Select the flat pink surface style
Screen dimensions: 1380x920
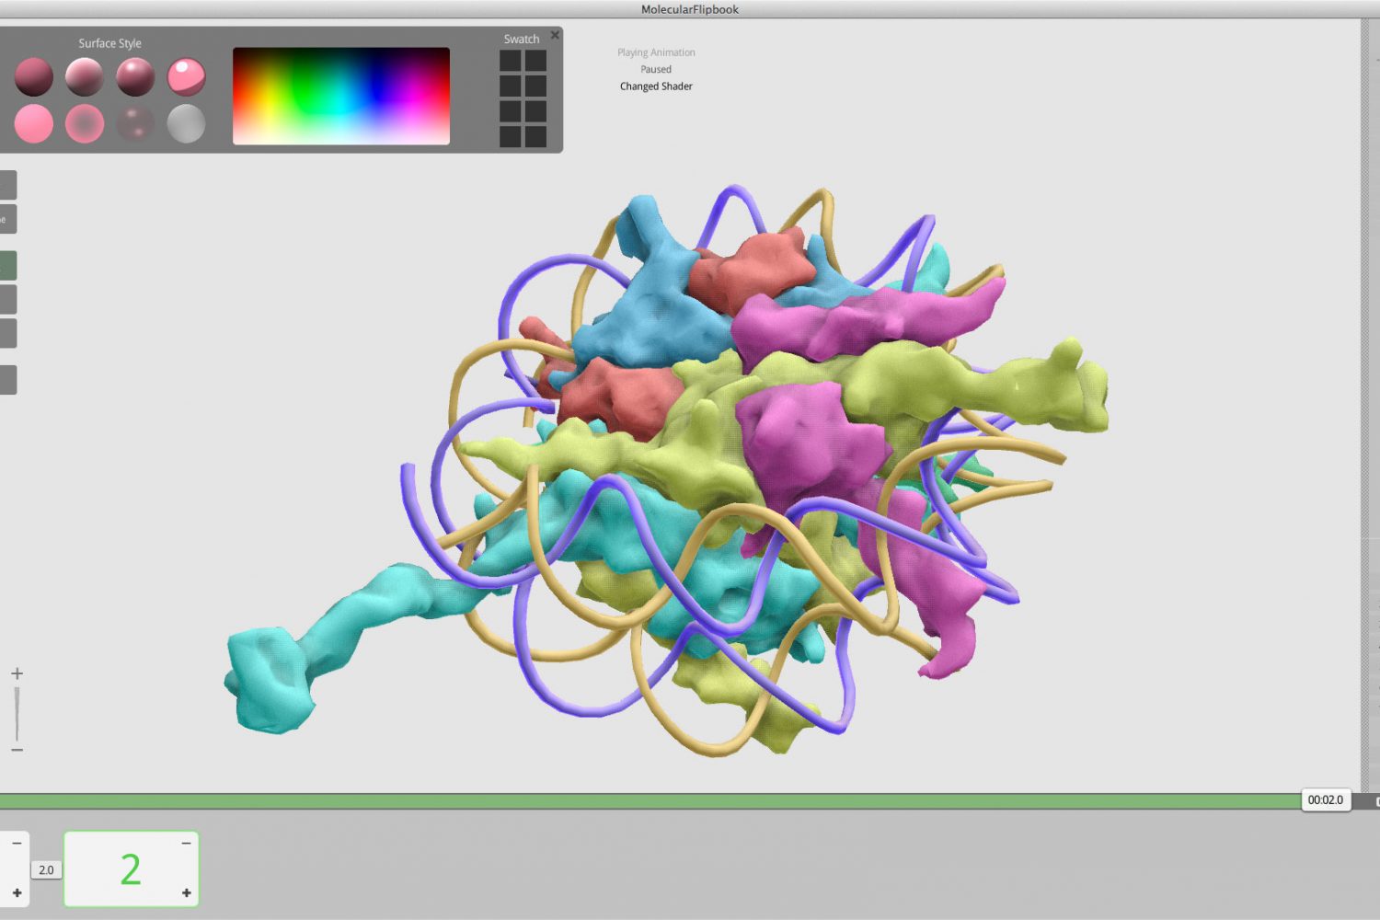tap(34, 123)
